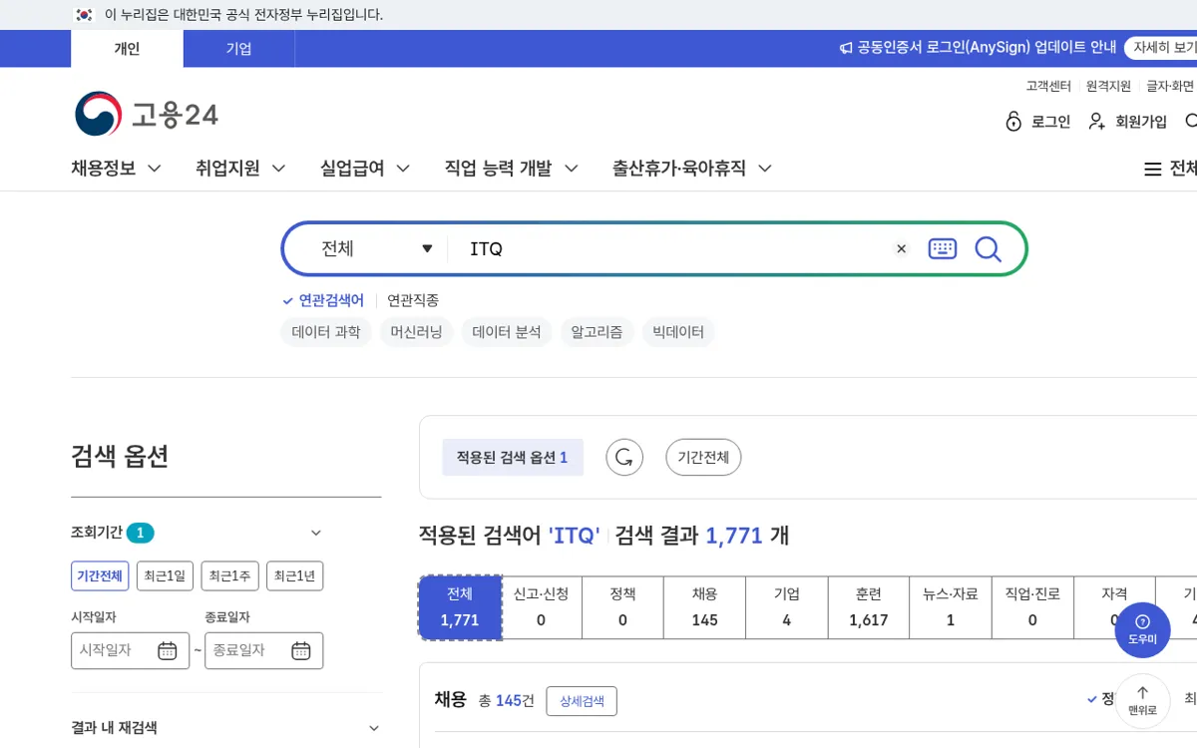Screen dimensions: 1197x748
Task: Click the 회원가입 person icon
Action: click(1097, 122)
